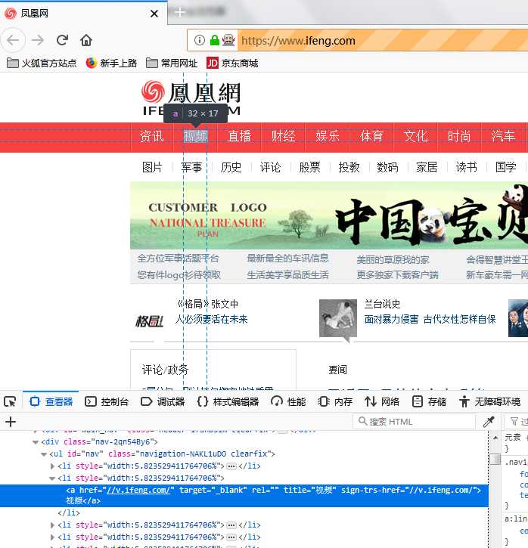Click the //v.ifeng.com/ href link in markup
The height and width of the screenshot is (548, 528).
click(x=138, y=490)
